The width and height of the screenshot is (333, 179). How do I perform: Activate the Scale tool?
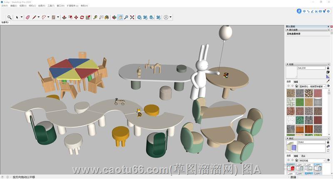tap(88, 17)
